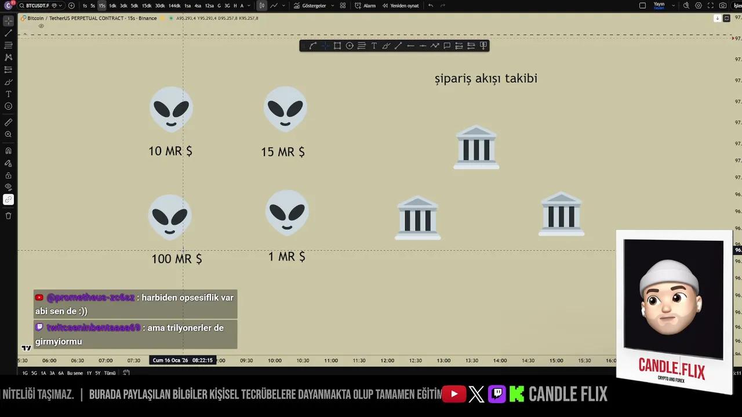Select the callout comment tool in floating toolbar

[447, 46]
